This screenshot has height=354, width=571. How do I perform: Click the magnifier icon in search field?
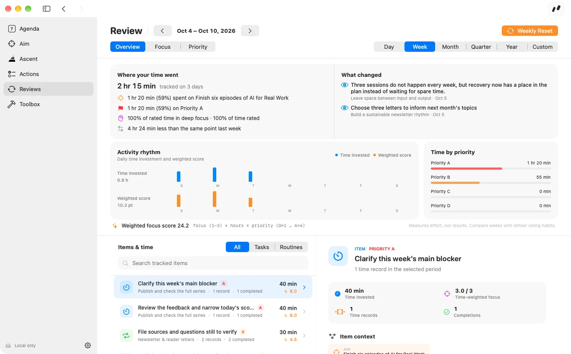tap(125, 263)
